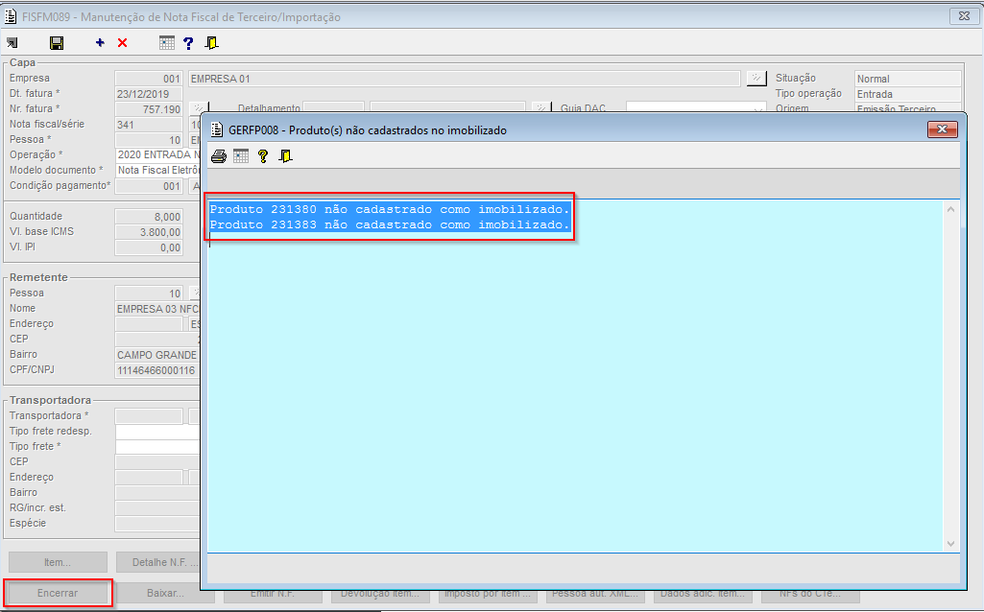Click the grid icon in GERFP008 dialog toolbar
The width and height of the screenshot is (984, 612).
point(241,156)
